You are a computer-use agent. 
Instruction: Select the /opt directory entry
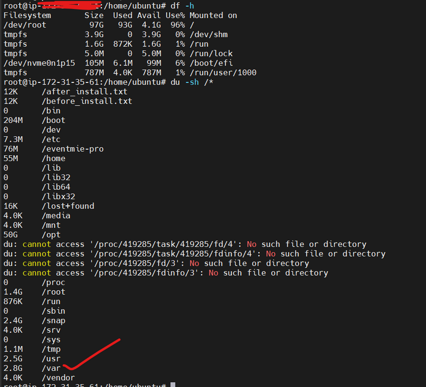tap(51, 235)
